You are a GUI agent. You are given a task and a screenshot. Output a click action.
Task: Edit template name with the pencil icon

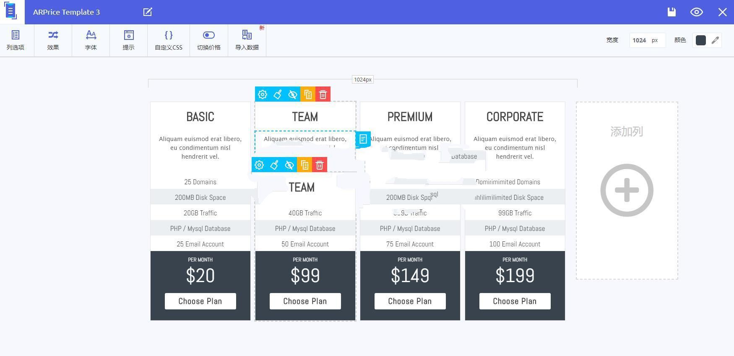tap(148, 12)
